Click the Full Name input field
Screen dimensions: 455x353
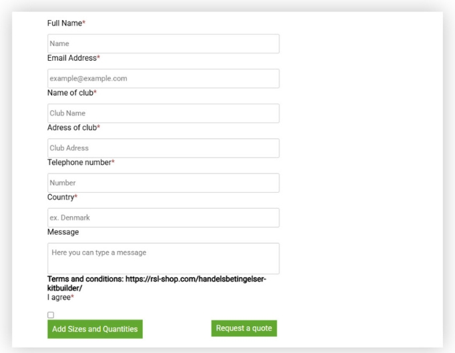click(x=163, y=44)
